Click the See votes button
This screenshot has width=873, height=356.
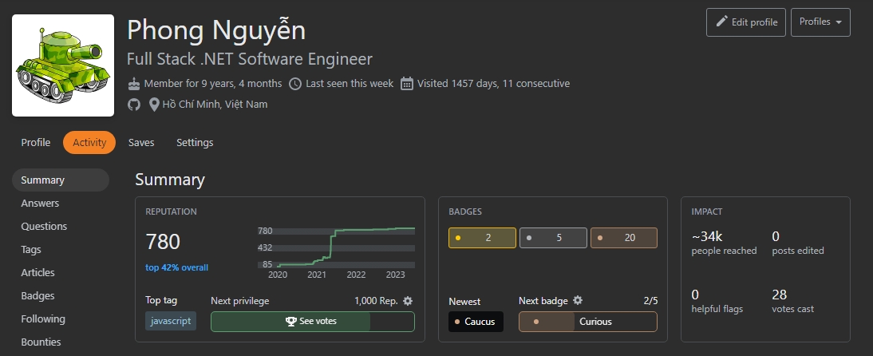[312, 322]
